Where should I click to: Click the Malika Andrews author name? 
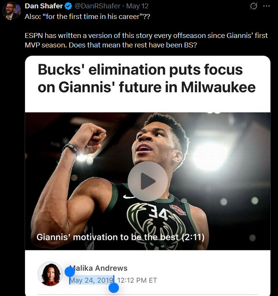click(98, 268)
